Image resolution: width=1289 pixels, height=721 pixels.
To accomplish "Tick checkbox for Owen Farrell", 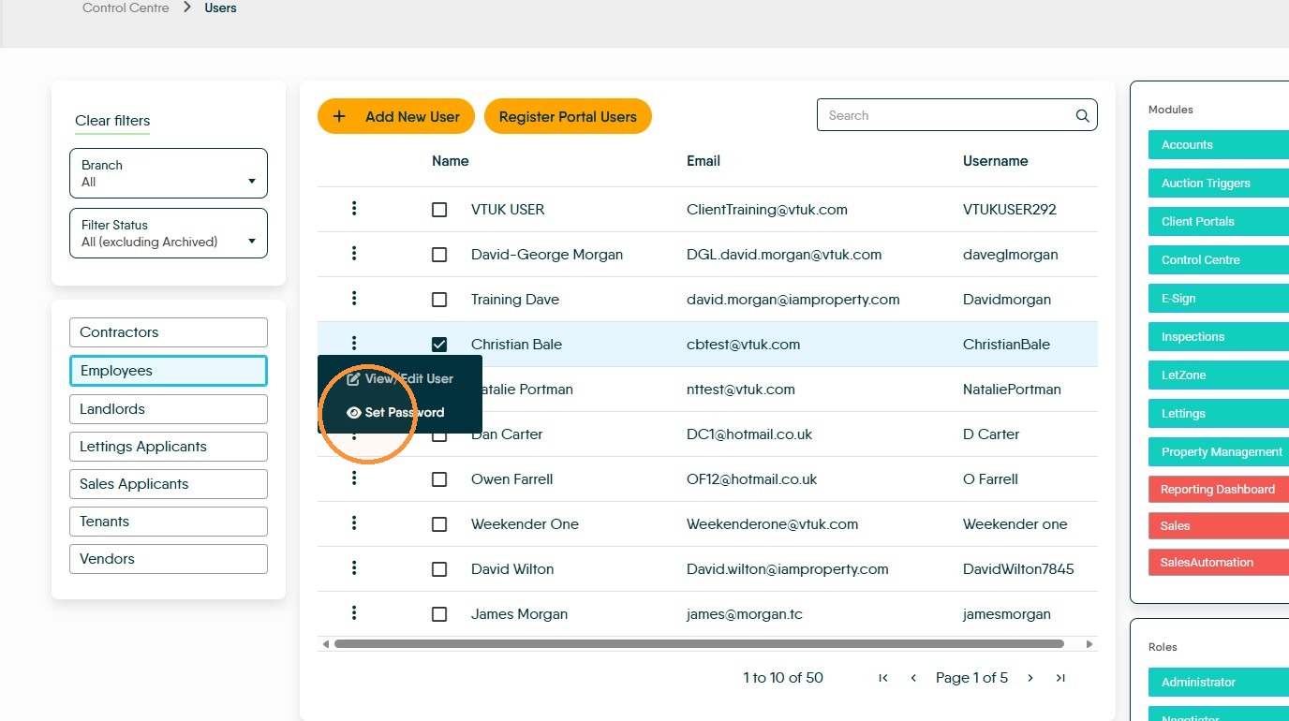I will [x=439, y=479].
